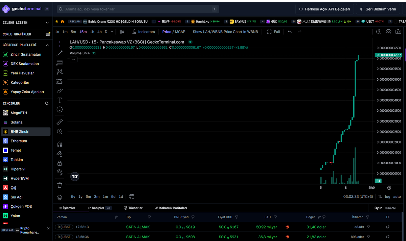Open the TradingView logo link
This screenshot has width=406, height=241.
pyautogui.click(x=75, y=177)
